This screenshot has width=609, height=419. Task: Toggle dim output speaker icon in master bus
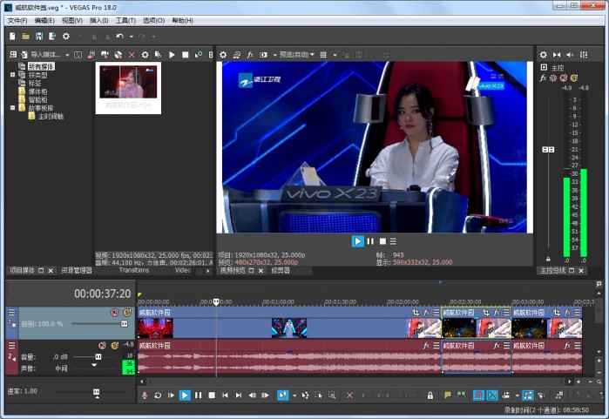click(570, 55)
